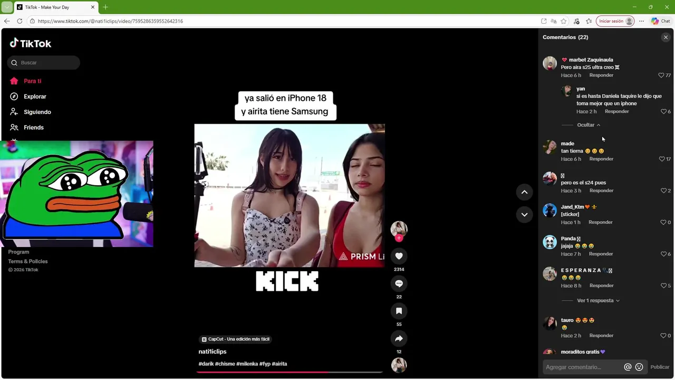The height and width of the screenshot is (380, 675).
Task: Open the sound disc avatar at bottom
Action: 399,365
